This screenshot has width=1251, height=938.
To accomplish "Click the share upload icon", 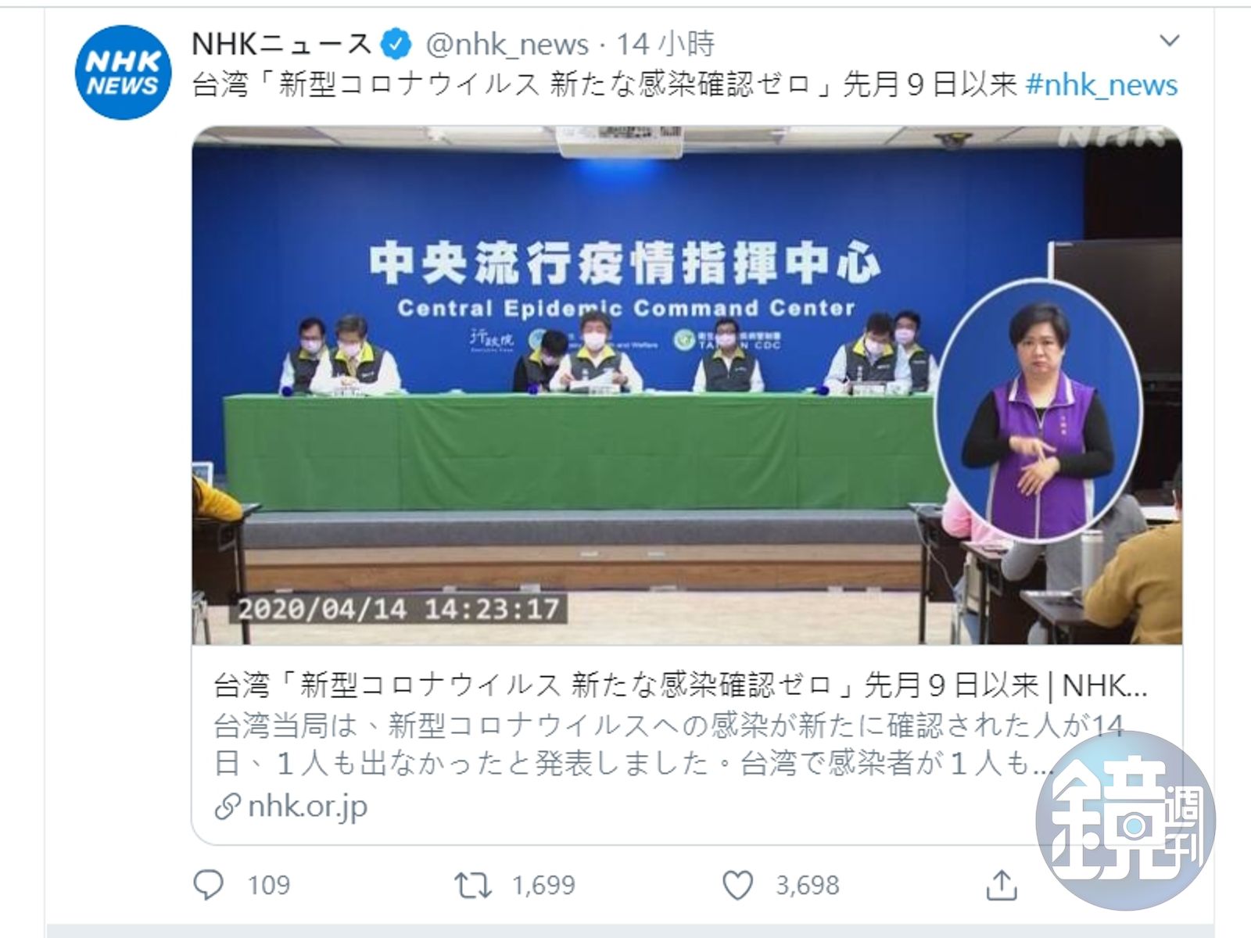I will (1002, 885).
